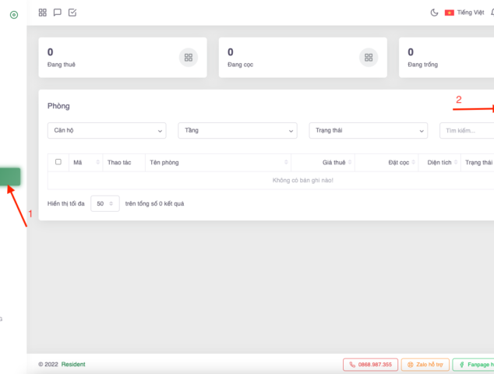494x374 pixels.
Task: Change rows-per-page value of 50
Action: (x=104, y=203)
